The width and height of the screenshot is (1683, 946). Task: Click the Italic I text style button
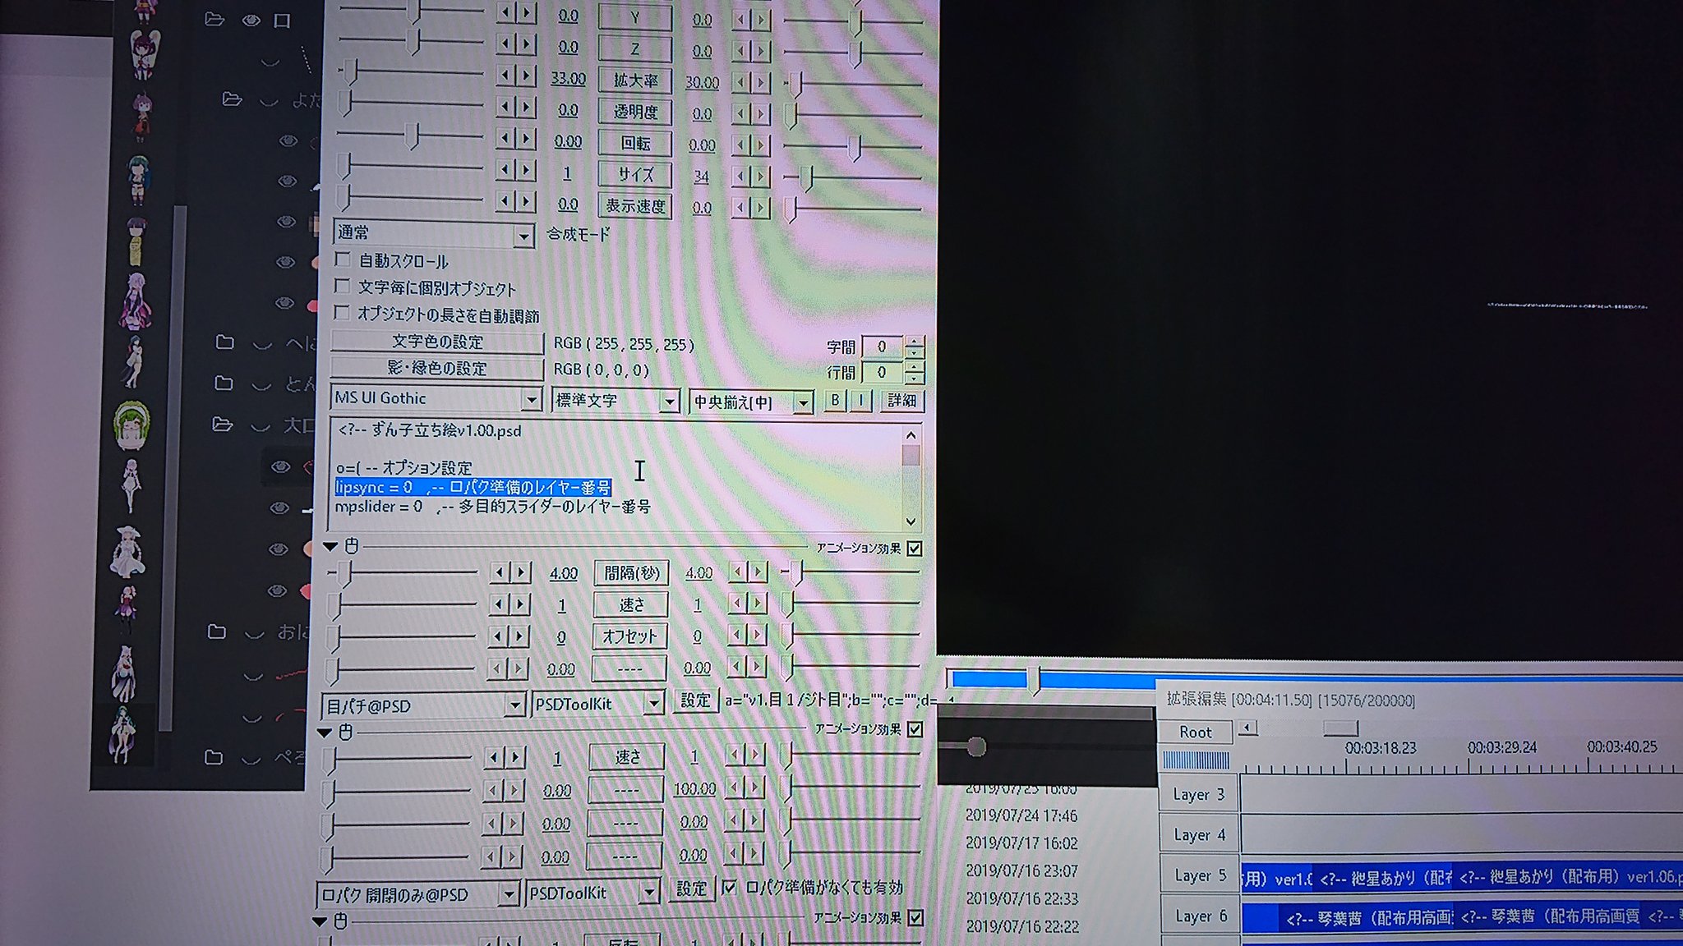pyautogui.click(x=860, y=400)
